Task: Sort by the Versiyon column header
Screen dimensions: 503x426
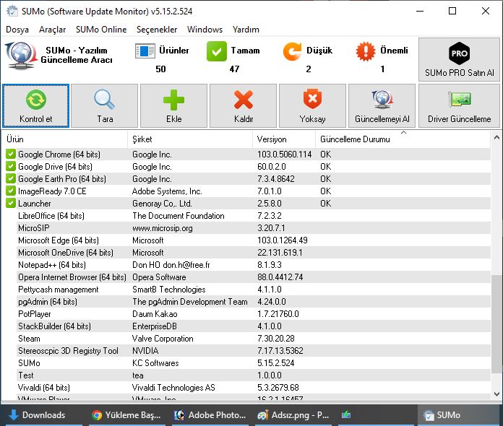Action: pos(284,139)
